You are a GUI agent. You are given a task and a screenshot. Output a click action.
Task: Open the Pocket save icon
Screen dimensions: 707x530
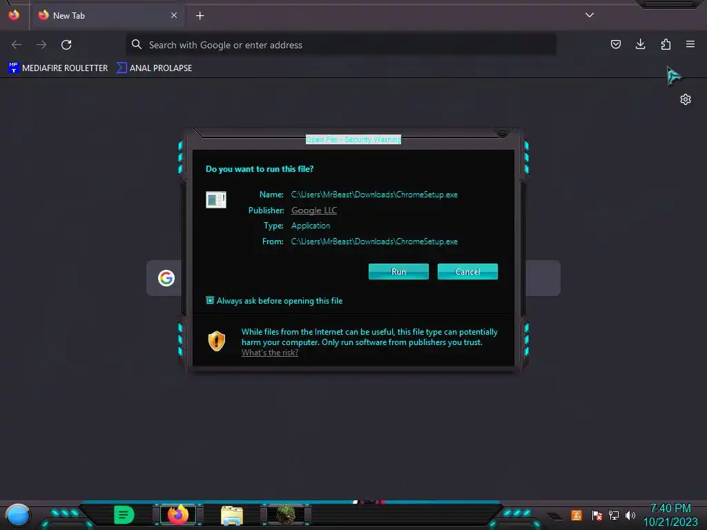615,44
